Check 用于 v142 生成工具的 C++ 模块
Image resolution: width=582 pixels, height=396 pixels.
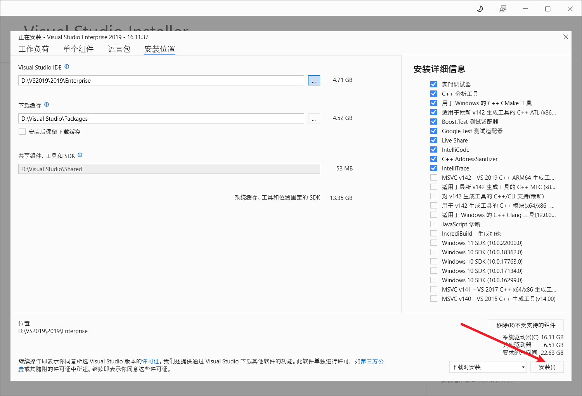(x=434, y=205)
